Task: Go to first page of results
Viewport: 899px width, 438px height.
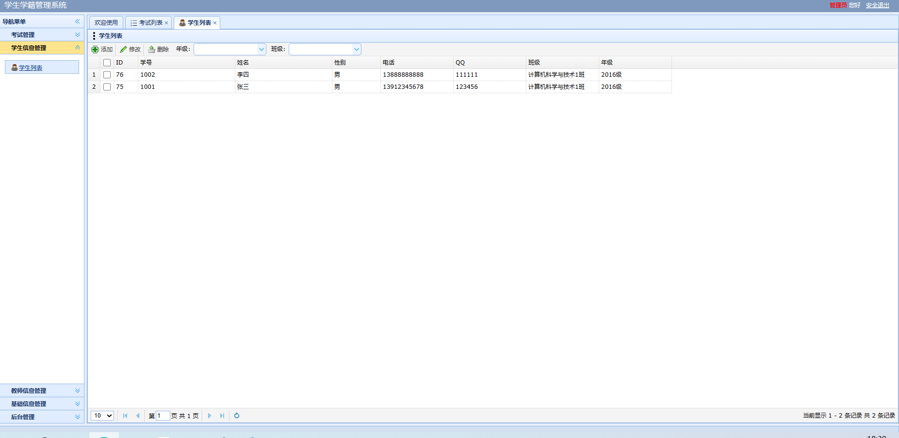Action: 125,416
